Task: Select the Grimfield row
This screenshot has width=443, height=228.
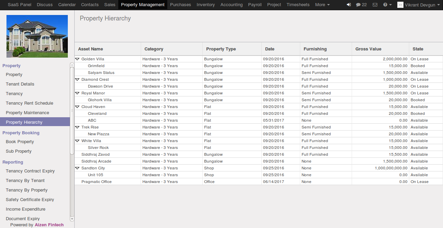Action: click(x=259, y=66)
